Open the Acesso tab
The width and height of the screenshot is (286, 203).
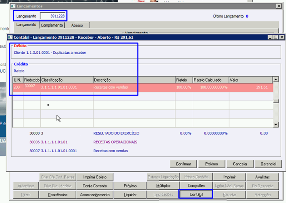pyautogui.click(x=77, y=25)
